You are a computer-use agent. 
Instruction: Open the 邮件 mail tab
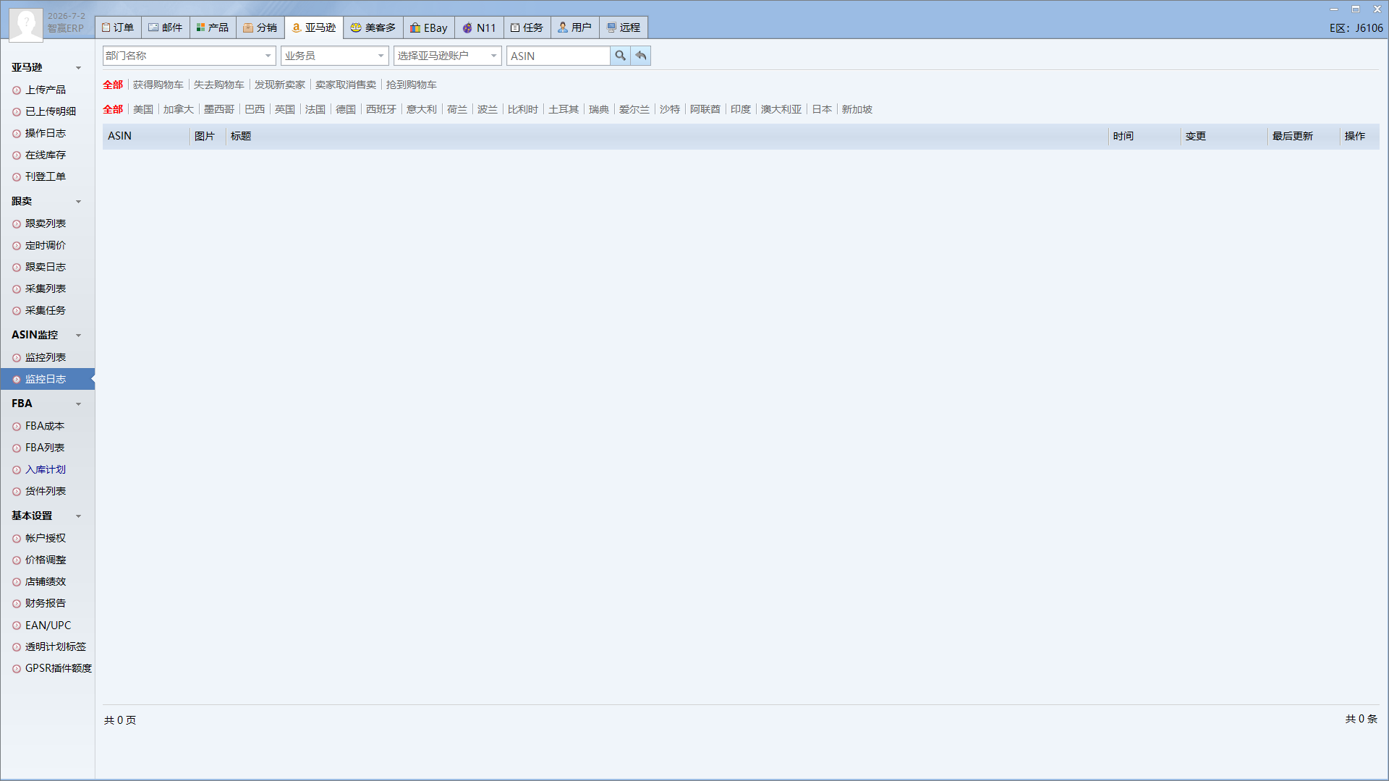(x=166, y=27)
